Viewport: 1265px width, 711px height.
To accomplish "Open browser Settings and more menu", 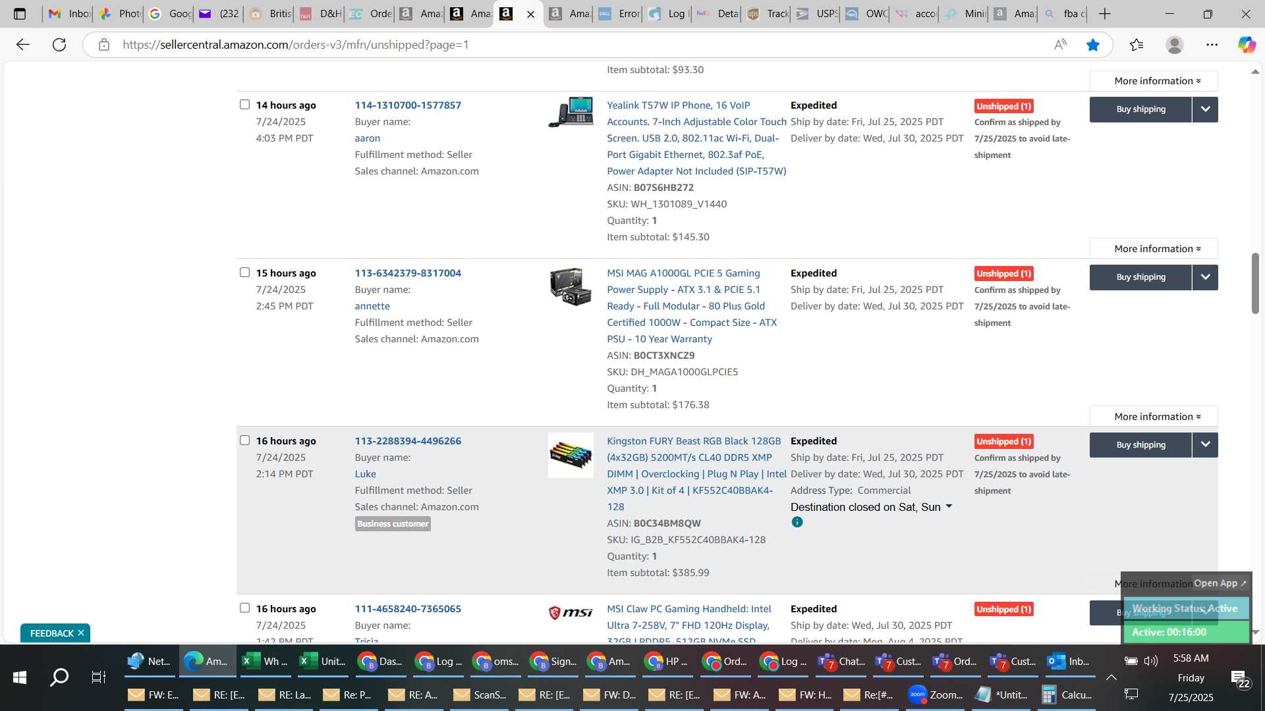I will pyautogui.click(x=1212, y=45).
